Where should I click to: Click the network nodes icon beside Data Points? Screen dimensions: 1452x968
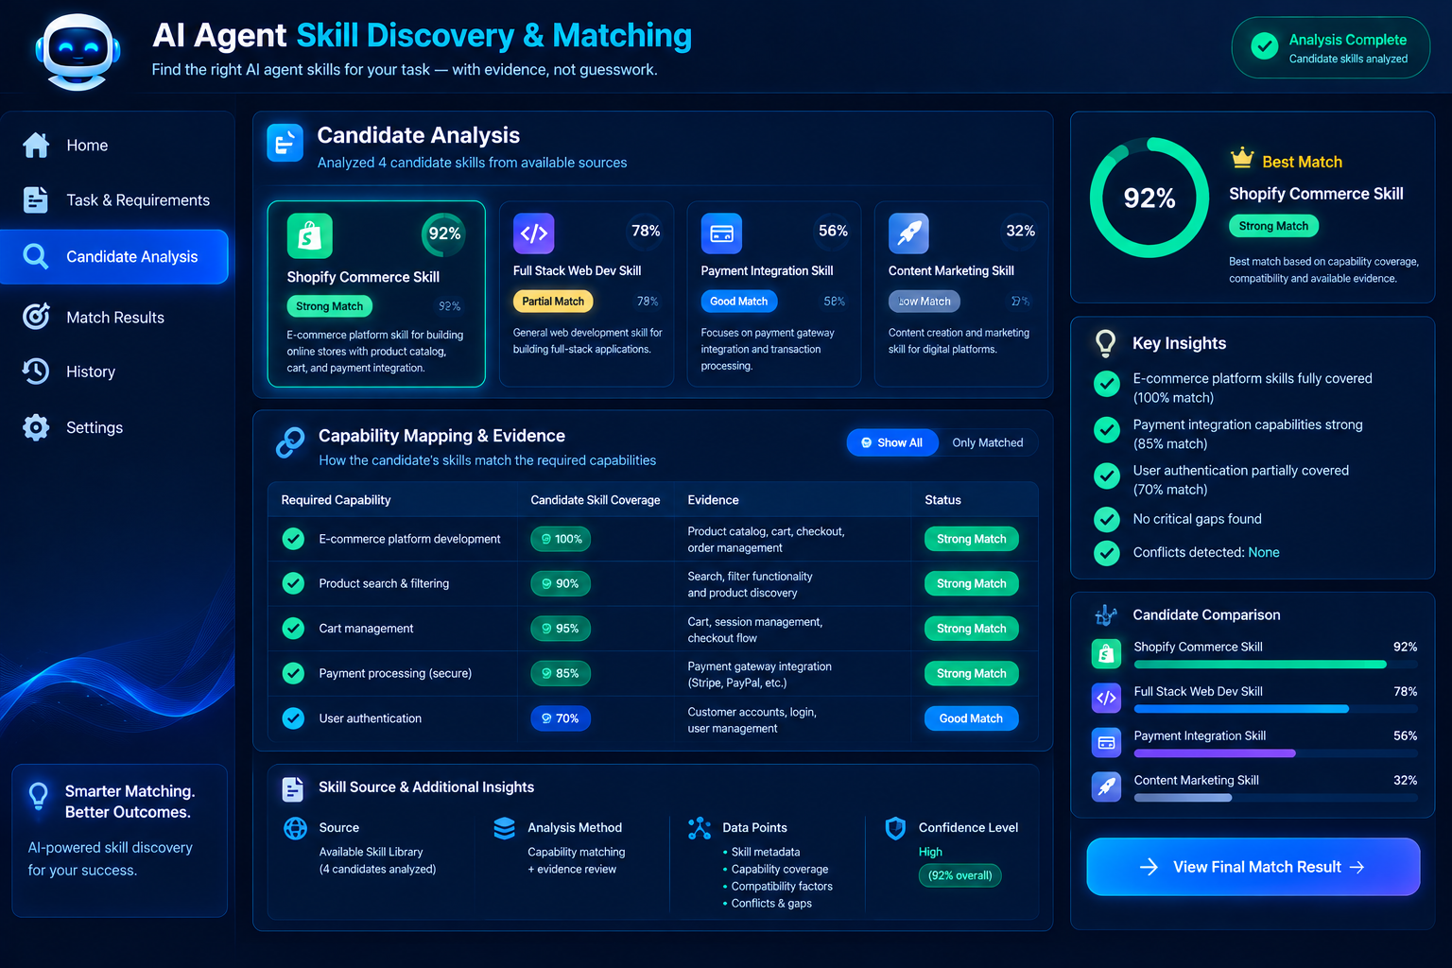700,828
